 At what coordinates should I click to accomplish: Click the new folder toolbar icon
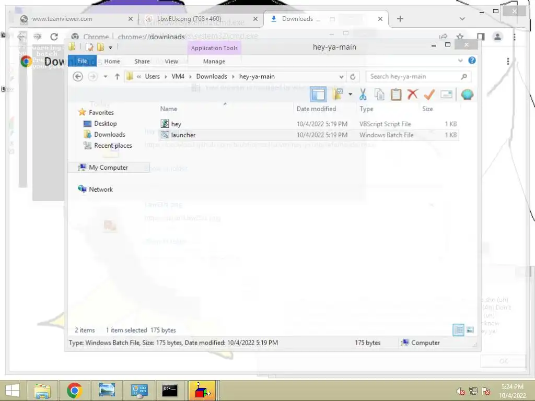coord(338,95)
